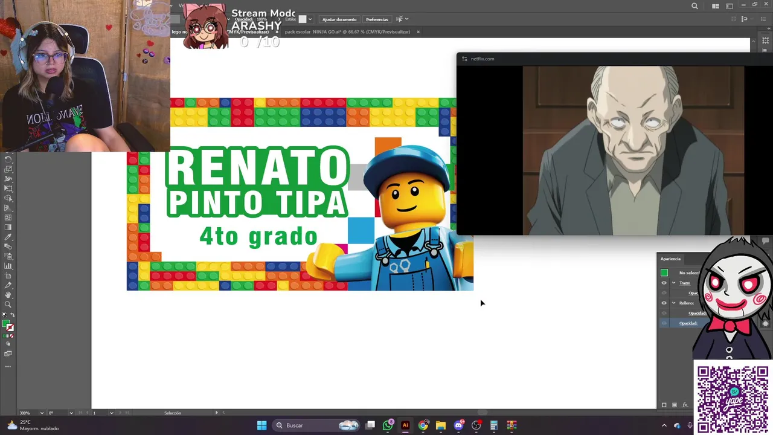
Task: Expand the status bar Selección arrow
Action: pos(217,413)
